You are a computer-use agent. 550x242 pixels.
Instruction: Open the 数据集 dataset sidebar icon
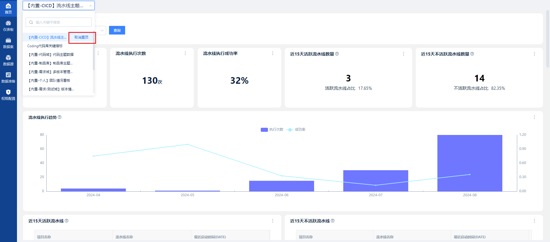click(8, 43)
